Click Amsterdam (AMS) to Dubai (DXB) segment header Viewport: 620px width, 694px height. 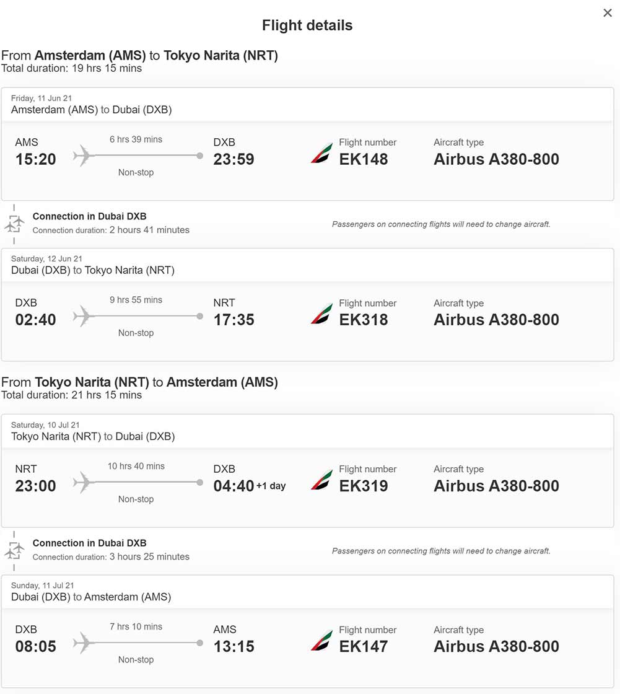(x=92, y=110)
